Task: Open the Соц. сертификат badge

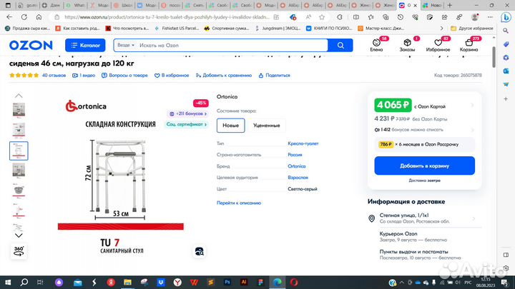Action: (186, 124)
